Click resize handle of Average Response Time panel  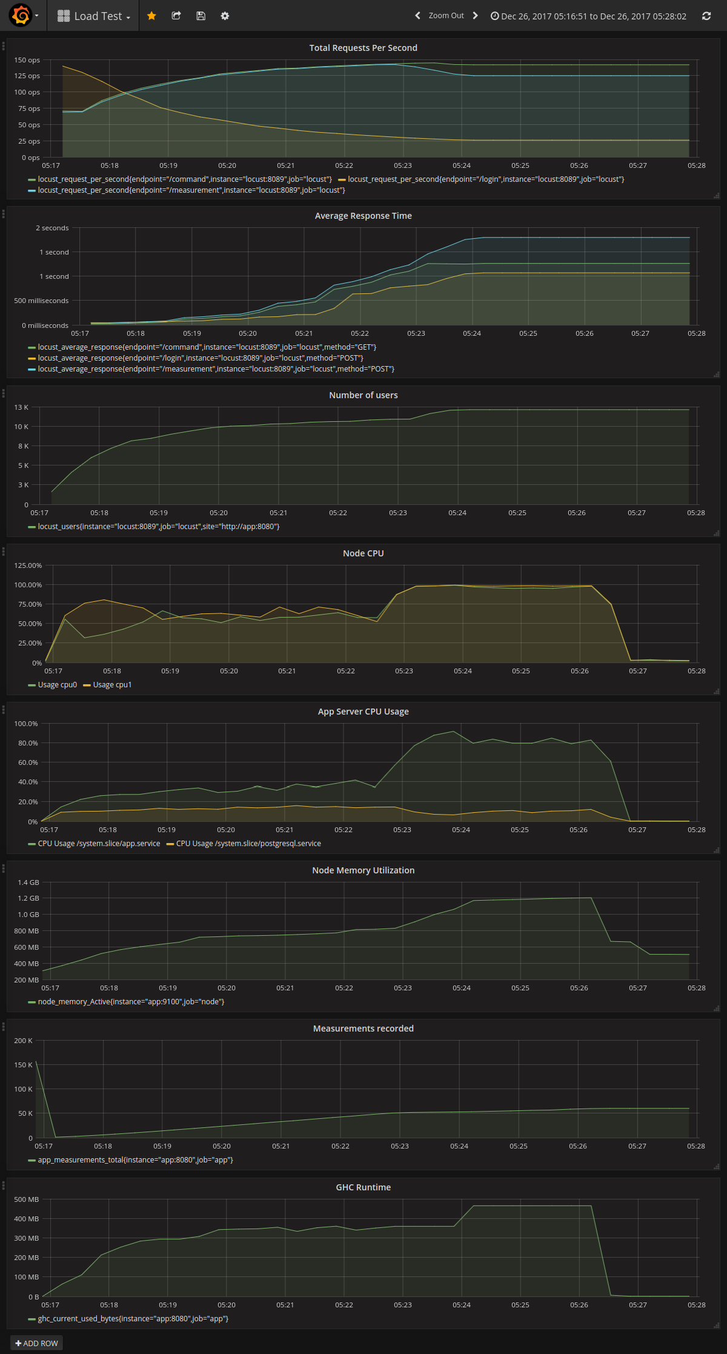pyautogui.click(x=717, y=375)
